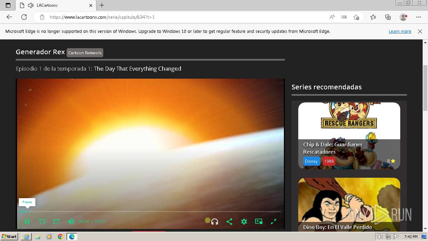This screenshot has height=241, width=428.
Task: Open the Favorites list
Action: 373,17
